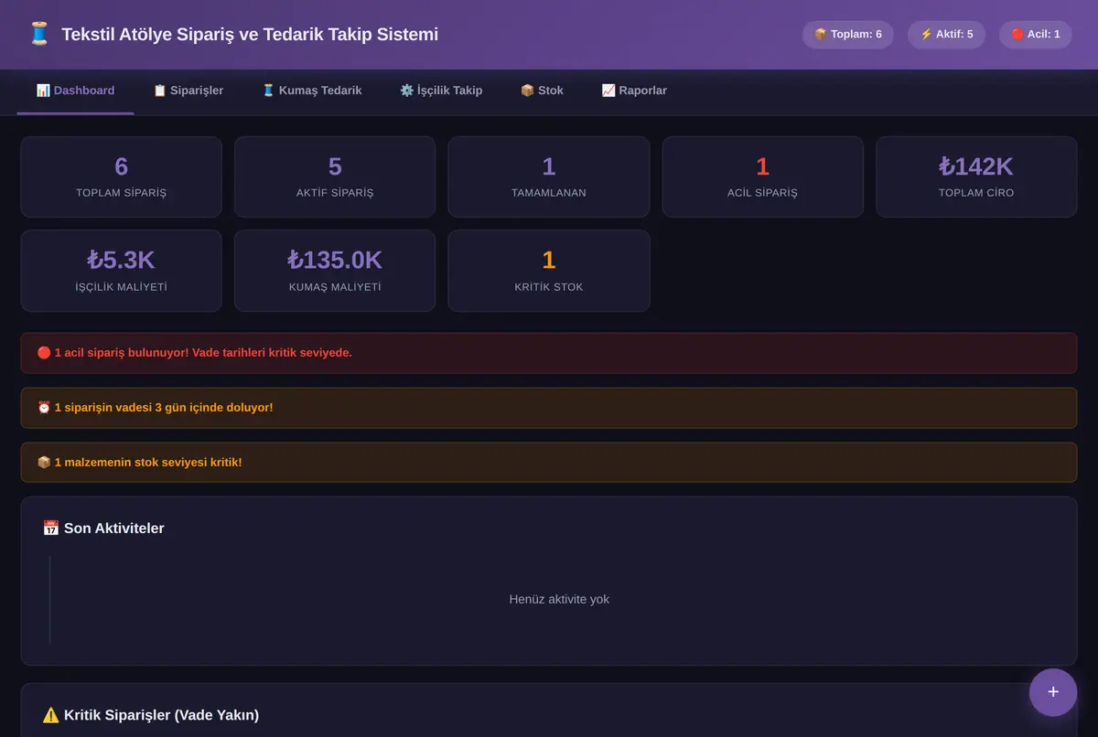Click the Toplam: 6 header badge
This screenshot has width=1098, height=737.
point(848,35)
